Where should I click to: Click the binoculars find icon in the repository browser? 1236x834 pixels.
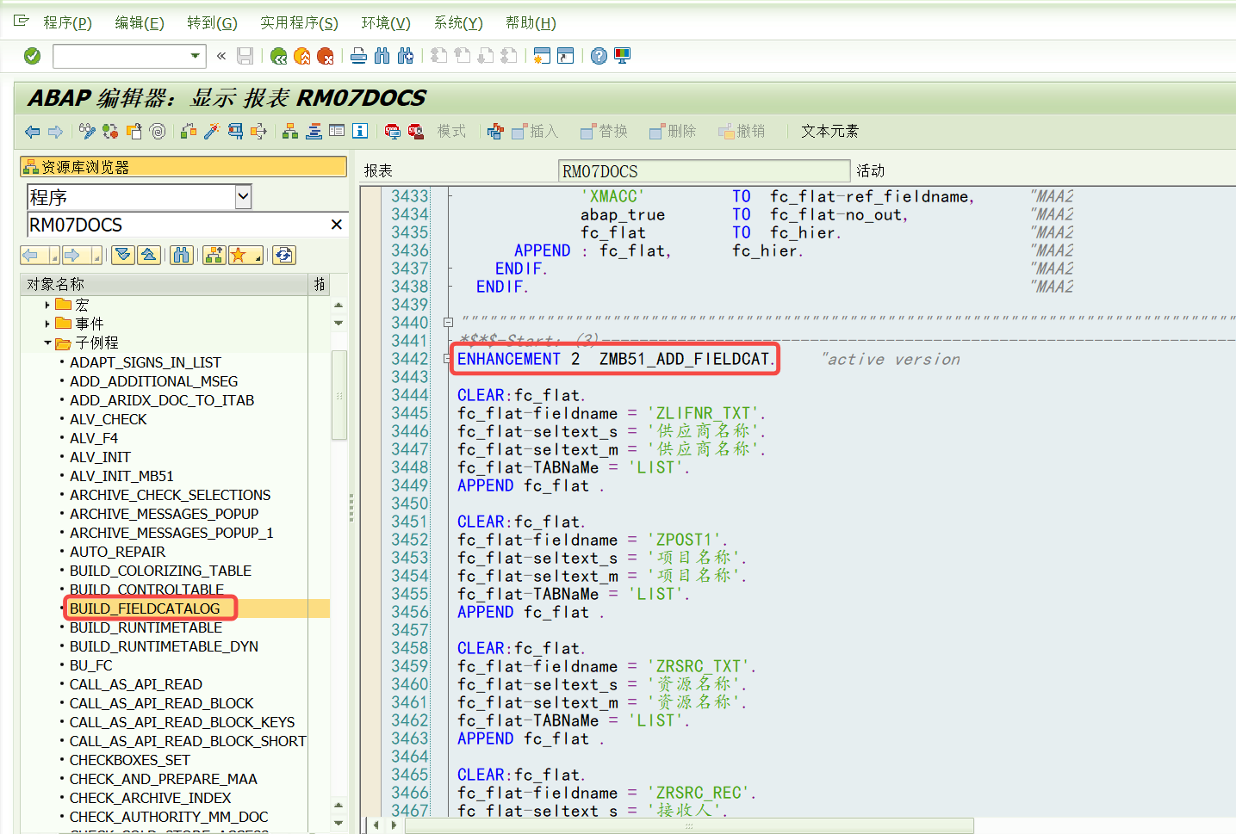tap(181, 255)
